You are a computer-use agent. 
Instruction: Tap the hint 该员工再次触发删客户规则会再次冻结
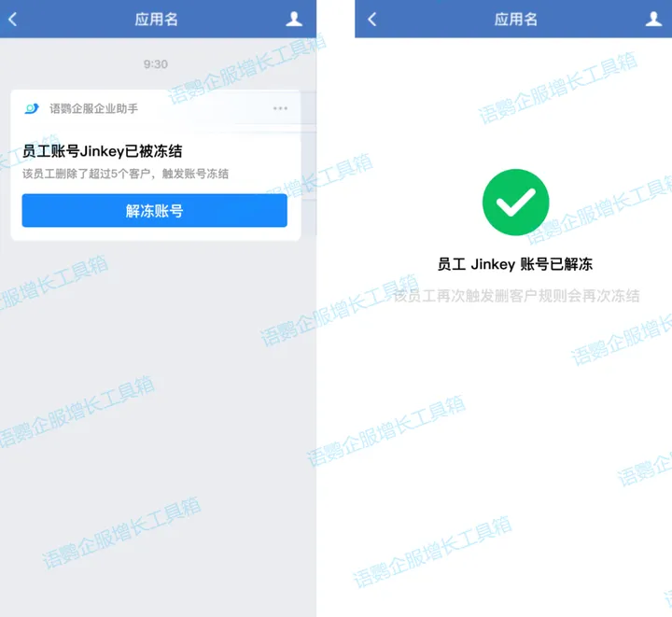pyautogui.click(x=516, y=296)
